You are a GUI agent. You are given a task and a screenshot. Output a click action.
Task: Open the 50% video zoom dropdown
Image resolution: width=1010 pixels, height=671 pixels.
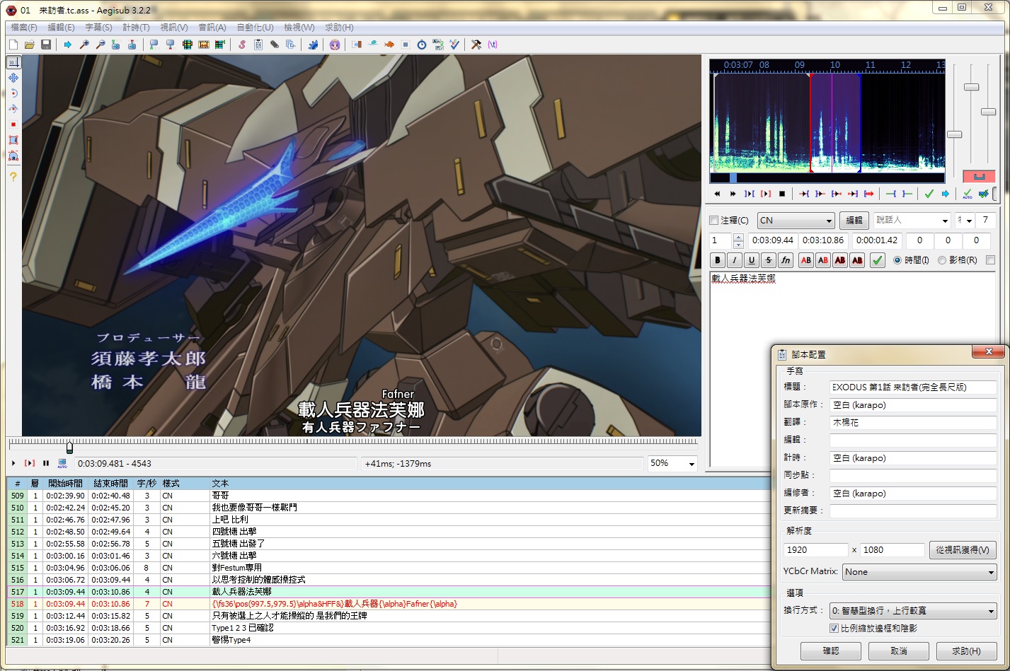[691, 463]
